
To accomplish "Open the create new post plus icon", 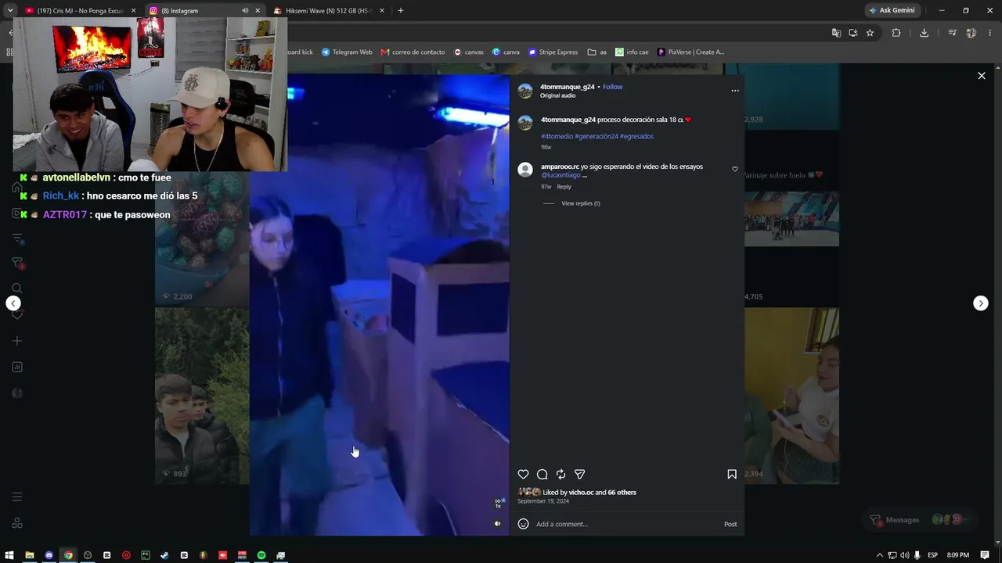I will (17, 341).
